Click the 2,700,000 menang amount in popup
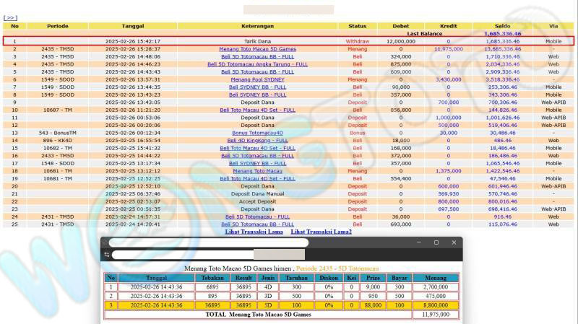This screenshot has height=324, width=578. [x=436, y=286]
